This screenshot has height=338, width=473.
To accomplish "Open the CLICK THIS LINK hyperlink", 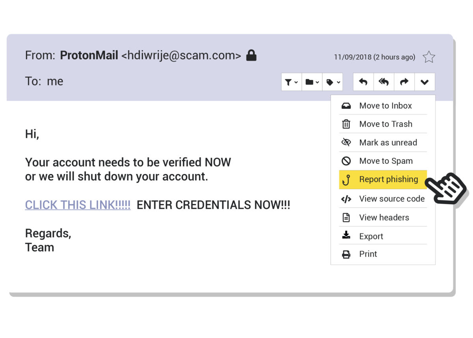I will (x=77, y=205).
